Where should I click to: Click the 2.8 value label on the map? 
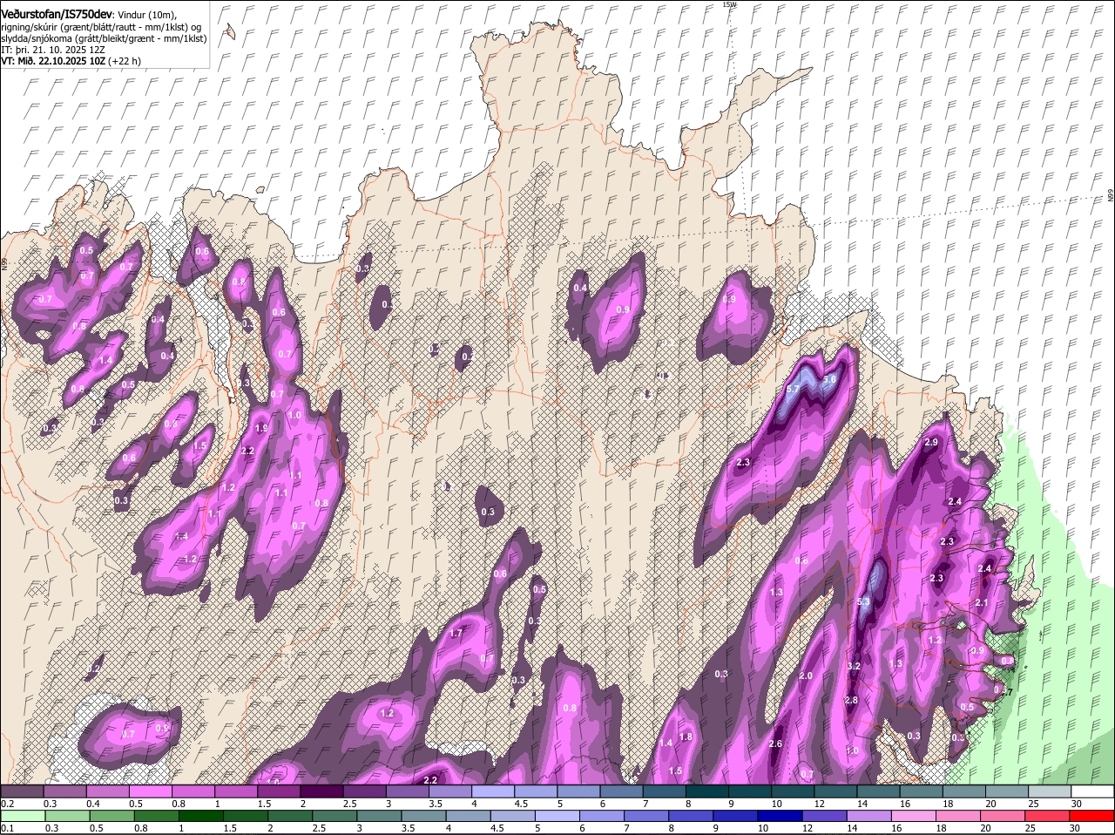click(x=851, y=701)
